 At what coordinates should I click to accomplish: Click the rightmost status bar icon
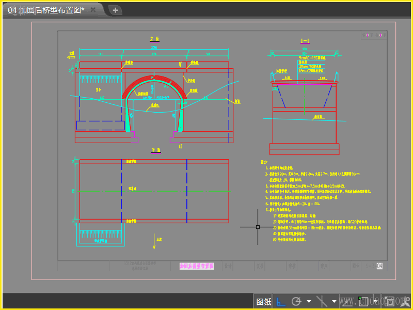406,301
